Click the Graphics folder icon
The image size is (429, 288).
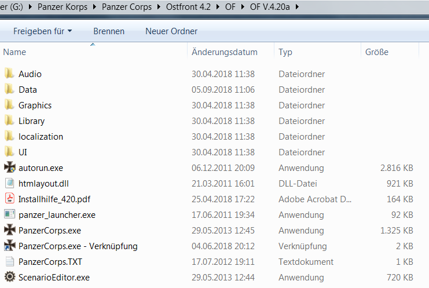tap(10, 105)
